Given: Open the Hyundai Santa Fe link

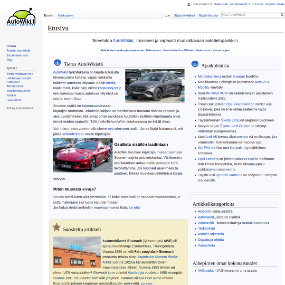Looking at the screenshot, I should point(229,175).
